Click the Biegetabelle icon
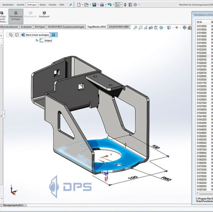Screen dimensions: 213x212 pyautogui.click(x=30, y=14)
